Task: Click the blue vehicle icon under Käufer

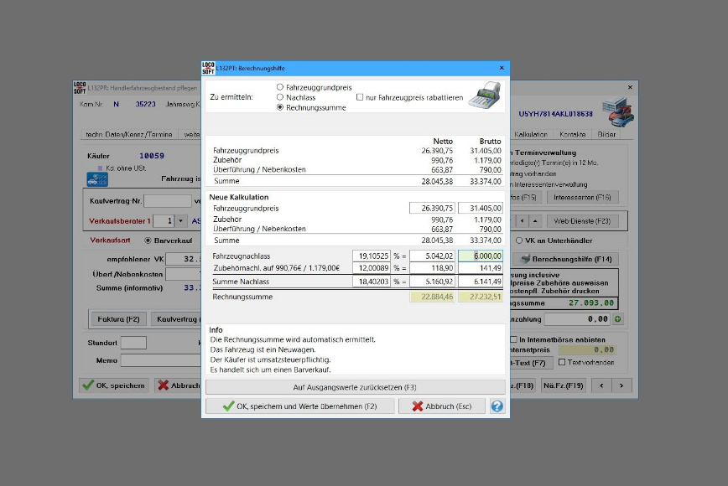Action: click(97, 178)
